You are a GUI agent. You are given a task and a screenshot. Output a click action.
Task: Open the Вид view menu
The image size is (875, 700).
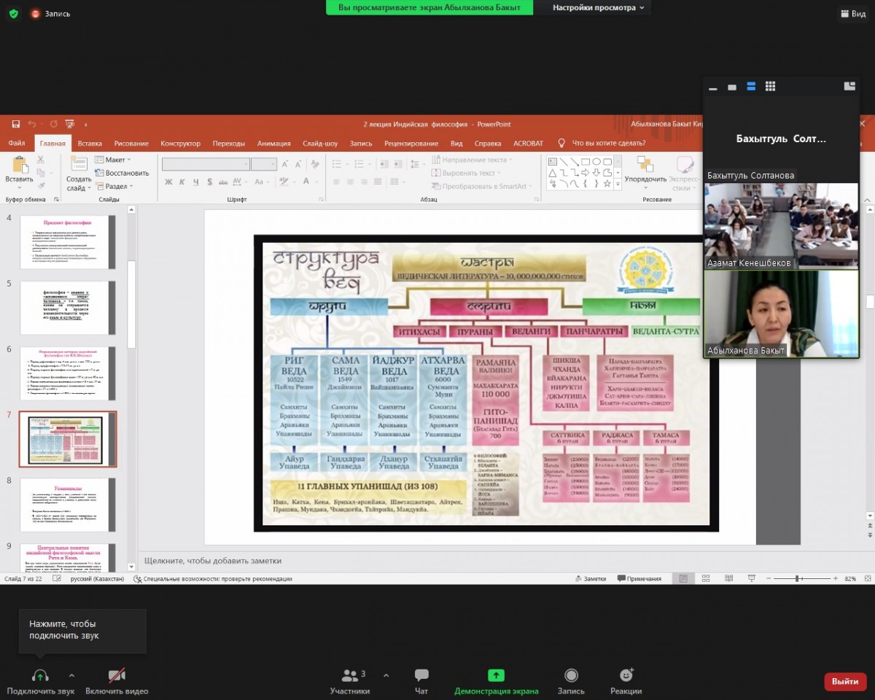[852, 13]
